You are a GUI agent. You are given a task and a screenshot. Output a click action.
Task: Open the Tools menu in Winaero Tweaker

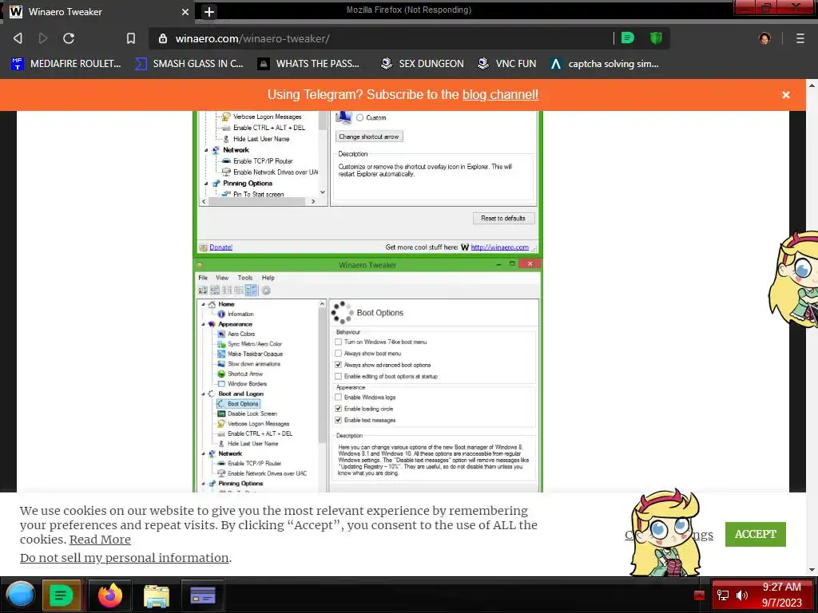point(245,278)
